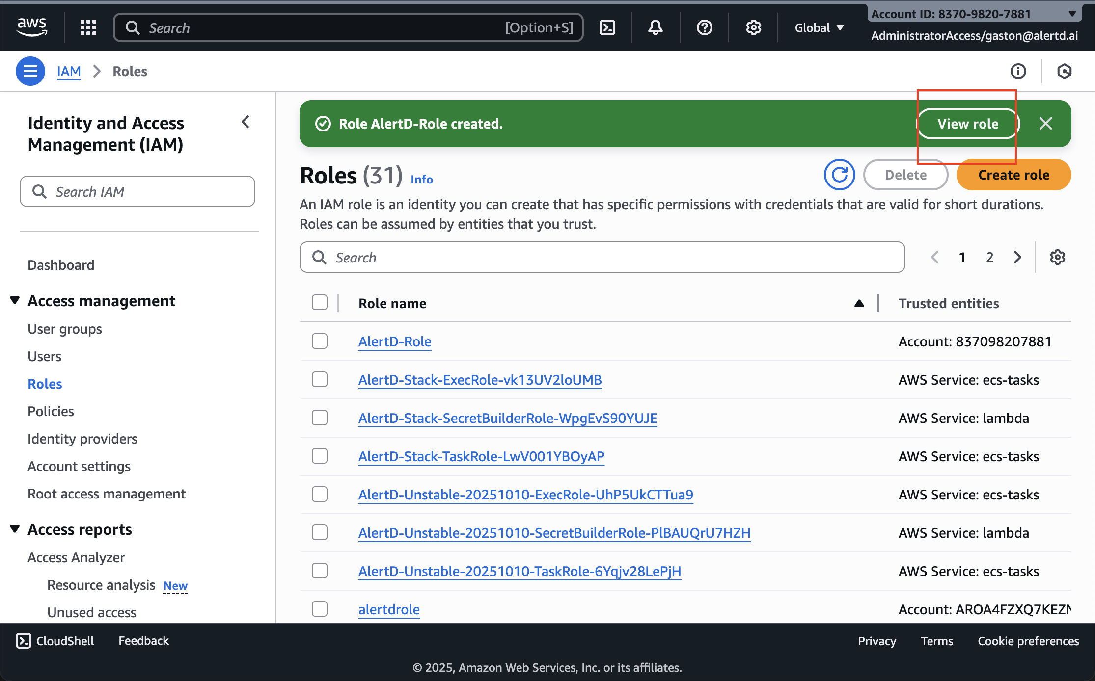The height and width of the screenshot is (681, 1095).
Task: Open the IAM navigation hamburger menu
Action: tap(30, 71)
